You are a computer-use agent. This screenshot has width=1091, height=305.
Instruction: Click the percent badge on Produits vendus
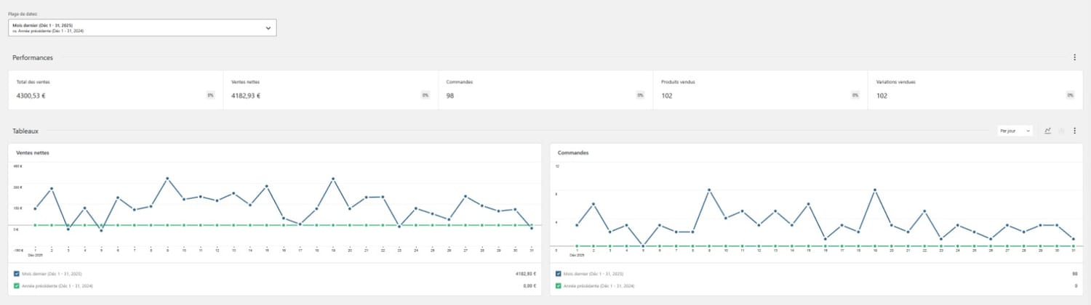click(855, 95)
